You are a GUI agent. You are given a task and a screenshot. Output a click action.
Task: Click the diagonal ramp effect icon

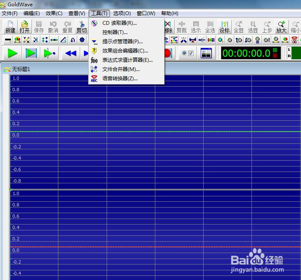point(63,40)
